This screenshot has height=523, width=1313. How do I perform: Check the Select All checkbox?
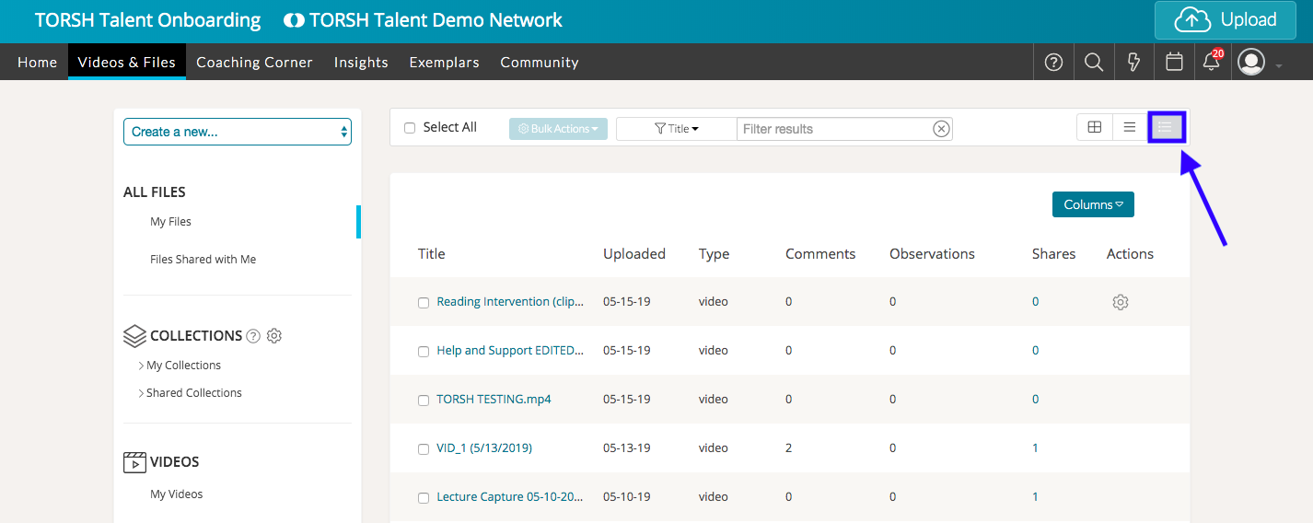click(x=410, y=128)
